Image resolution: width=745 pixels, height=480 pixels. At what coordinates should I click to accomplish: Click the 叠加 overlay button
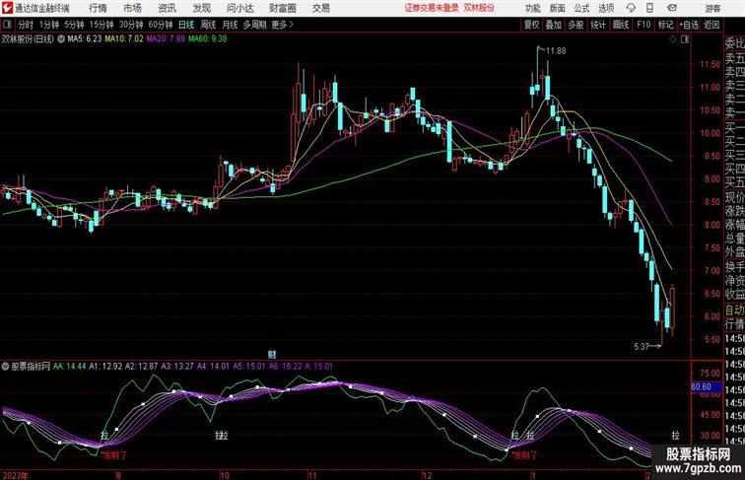pos(554,25)
